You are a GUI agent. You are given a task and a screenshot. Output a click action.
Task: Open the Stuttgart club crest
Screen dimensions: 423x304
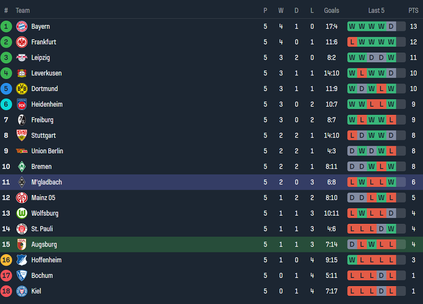[x=22, y=135]
